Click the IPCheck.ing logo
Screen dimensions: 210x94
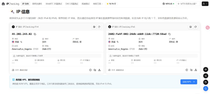click(10, 4)
